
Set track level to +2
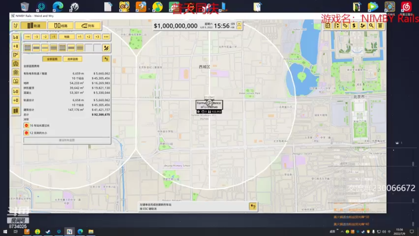[89, 37]
